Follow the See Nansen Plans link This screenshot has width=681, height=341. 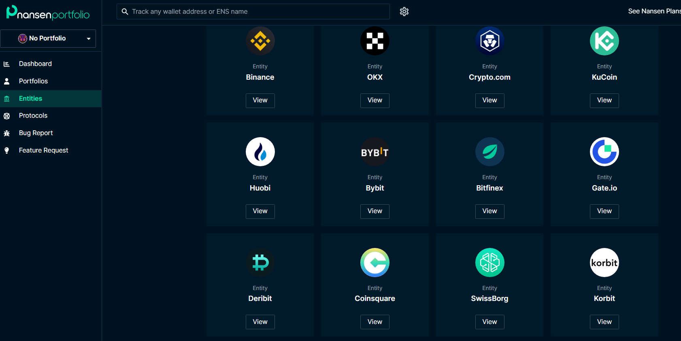(653, 11)
